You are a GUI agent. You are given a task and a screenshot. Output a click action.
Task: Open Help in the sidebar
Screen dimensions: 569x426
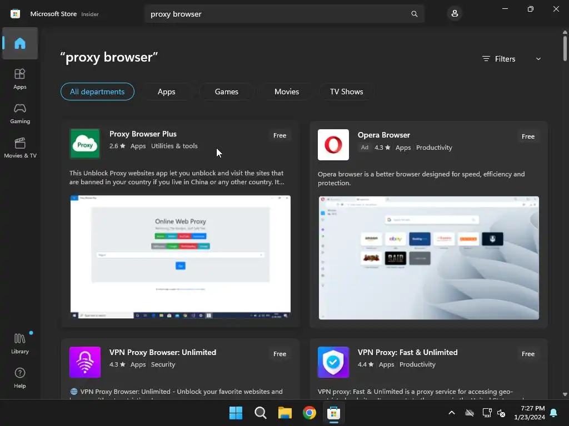click(20, 378)
